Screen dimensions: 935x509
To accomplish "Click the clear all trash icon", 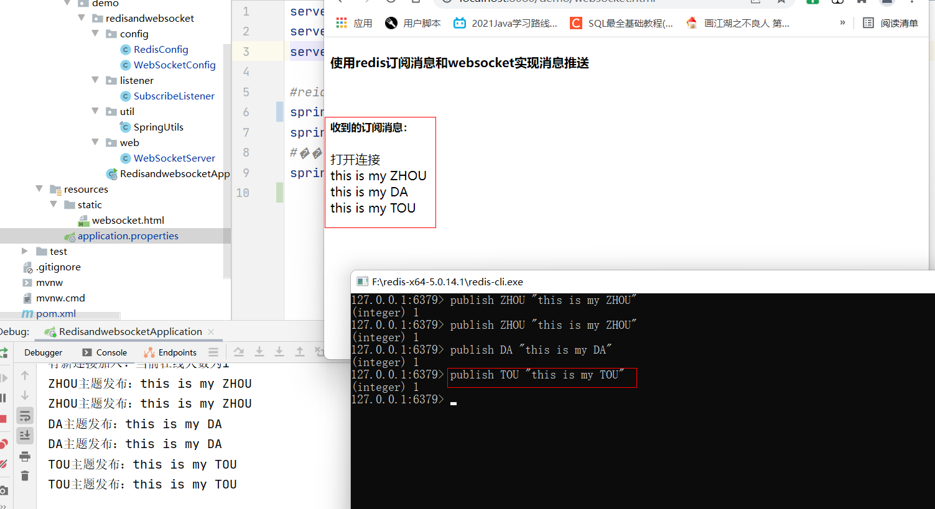I will (x=25, y=476).
